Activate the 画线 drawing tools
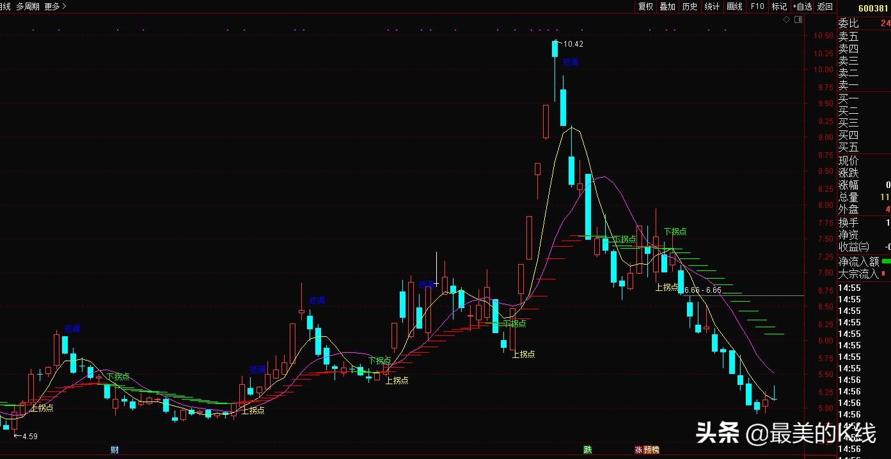 point(734,6)
